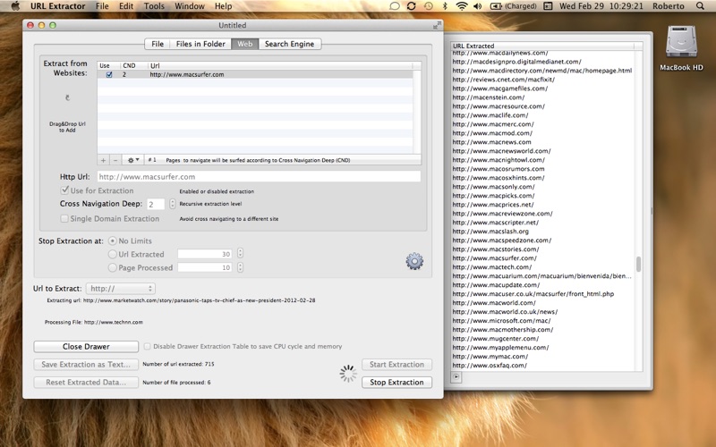Click the Time Machine clock icon
Image resolution: width=716 pixels, height=447 pixels.
click(429, 6)
